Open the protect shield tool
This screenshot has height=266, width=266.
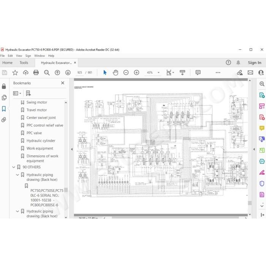(262, 184)
